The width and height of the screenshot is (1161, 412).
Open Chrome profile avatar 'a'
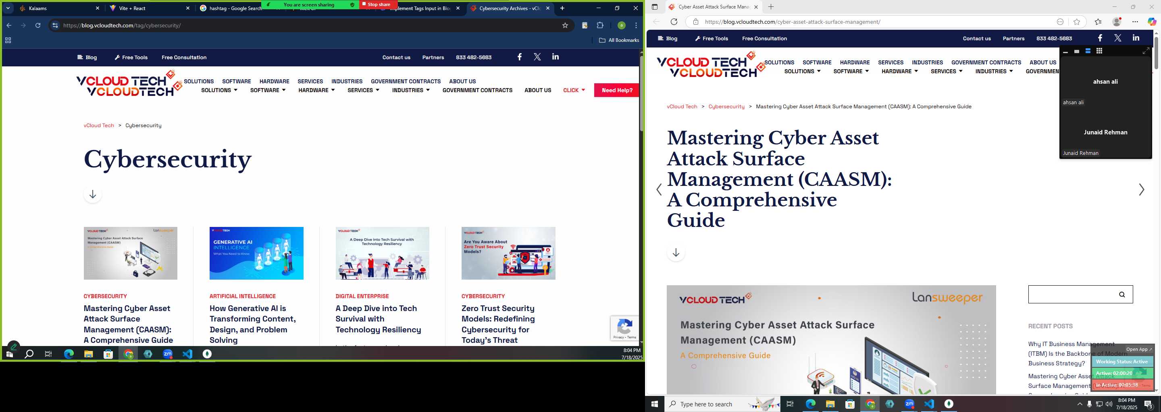pos(621,25)
